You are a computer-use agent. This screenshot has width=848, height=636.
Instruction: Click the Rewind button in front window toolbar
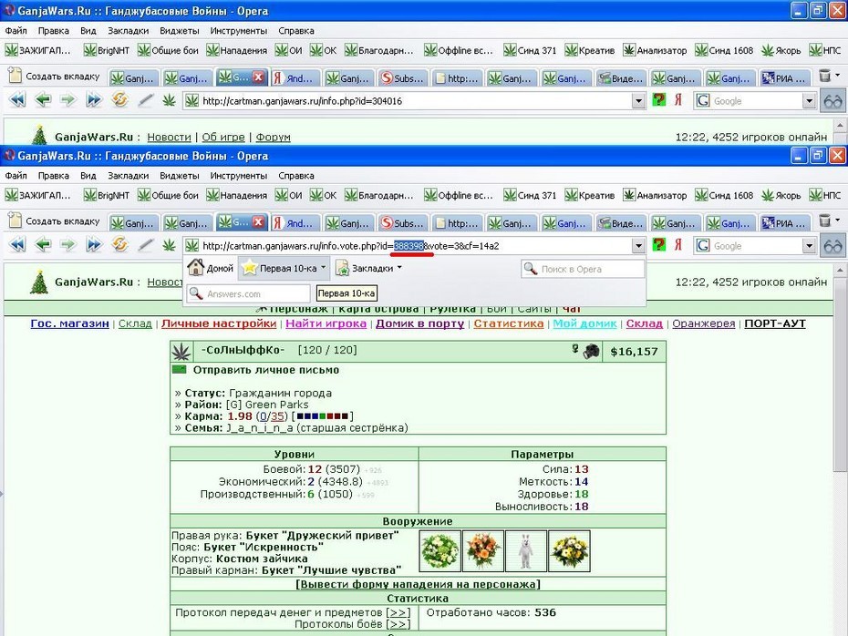[17, 245]
